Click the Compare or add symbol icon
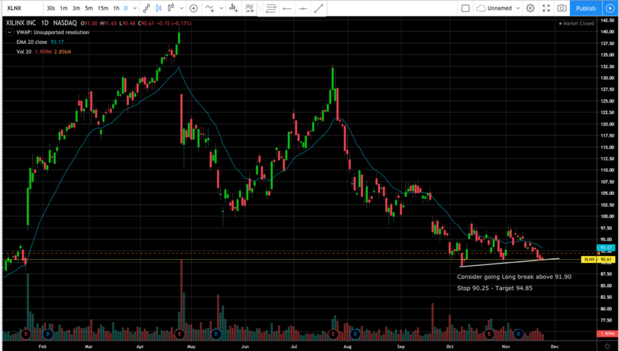This screenshot has height=351, width=619. [x=194, y=9]
